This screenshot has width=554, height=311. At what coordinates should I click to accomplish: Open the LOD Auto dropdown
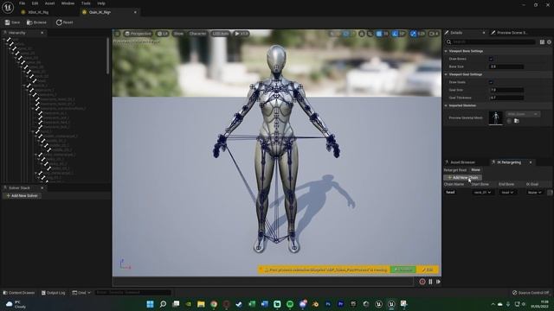[x=221, y=34]
